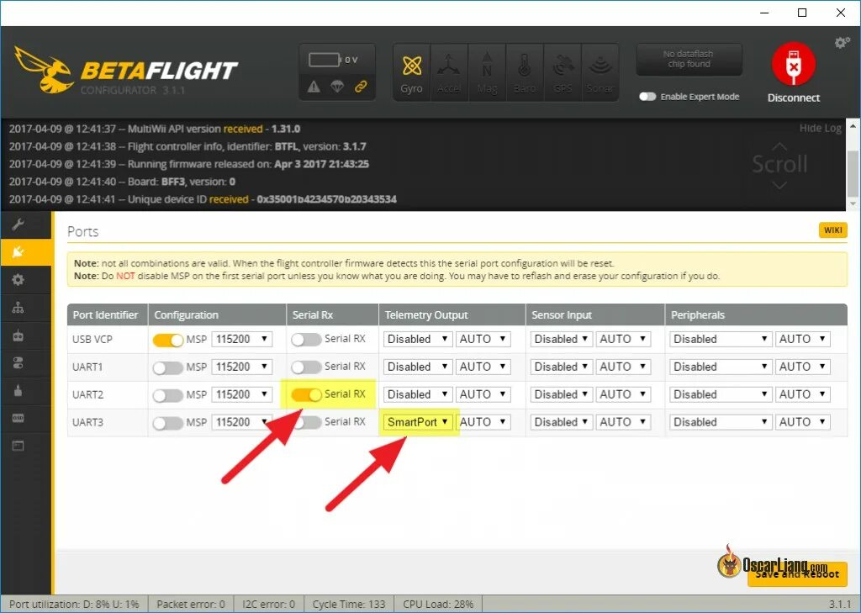Toggle MSP switch for UART3
This screenshot has height=613, width=861.
click(x=167, y=423)
